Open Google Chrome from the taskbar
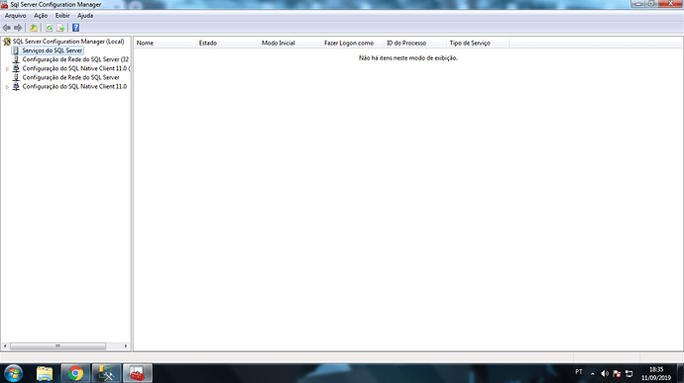Viewport: 684px width, 383px height. [75, 373]
